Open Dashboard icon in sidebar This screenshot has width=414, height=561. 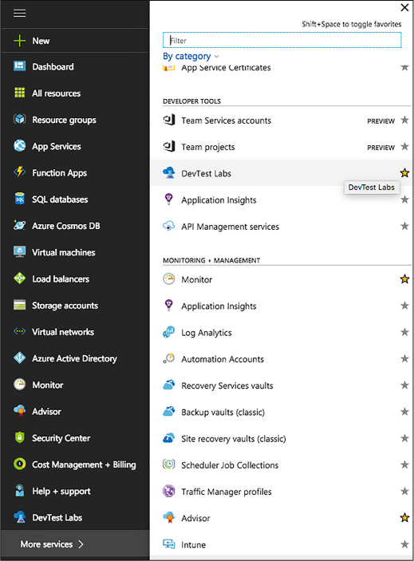click(19, 66)
